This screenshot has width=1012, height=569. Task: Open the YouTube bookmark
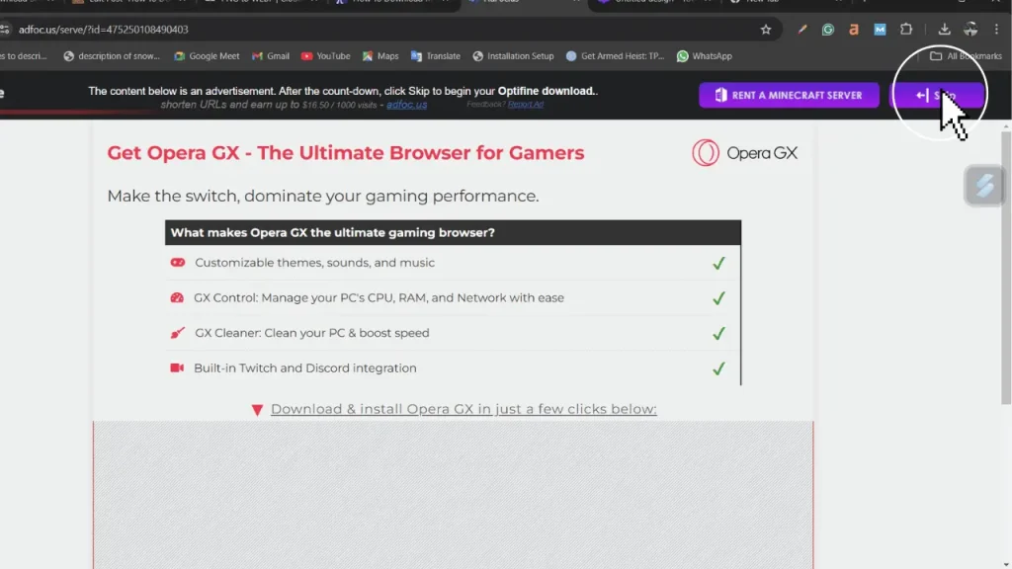[x=326, y=56]
